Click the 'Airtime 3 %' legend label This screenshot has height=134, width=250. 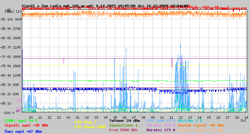[190, 121]
